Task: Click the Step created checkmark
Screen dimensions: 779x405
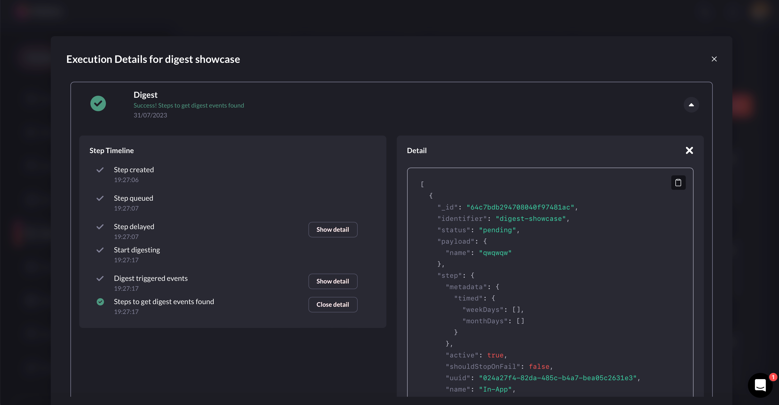Action: point(100,170)
